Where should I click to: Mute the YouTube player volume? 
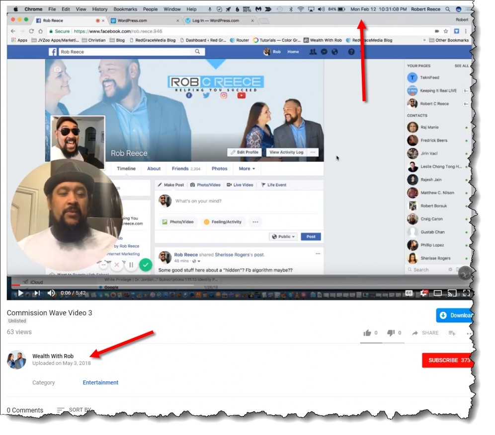coord(51,293)
